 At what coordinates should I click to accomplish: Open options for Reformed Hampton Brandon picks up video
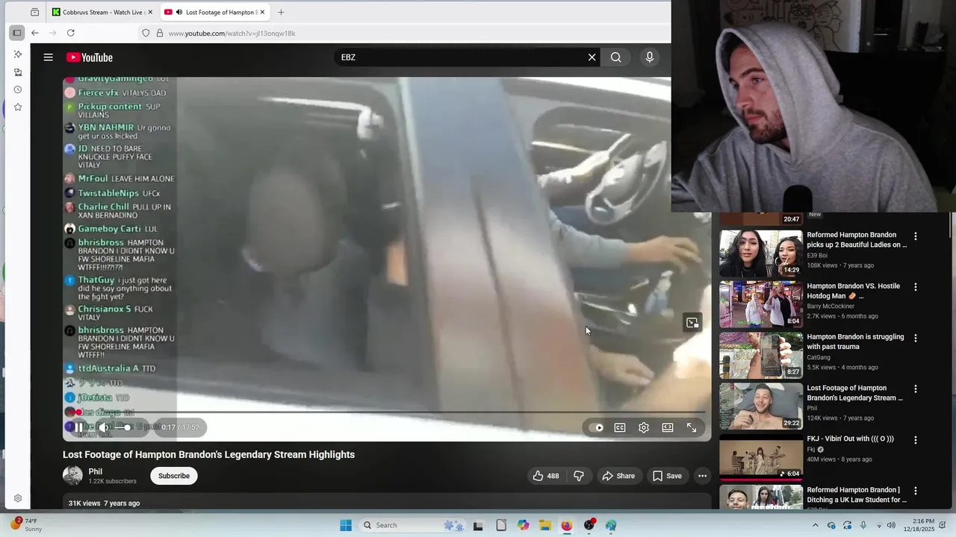coord(915,236)
